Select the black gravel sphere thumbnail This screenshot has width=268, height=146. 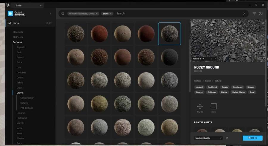[x=169, y=57]
